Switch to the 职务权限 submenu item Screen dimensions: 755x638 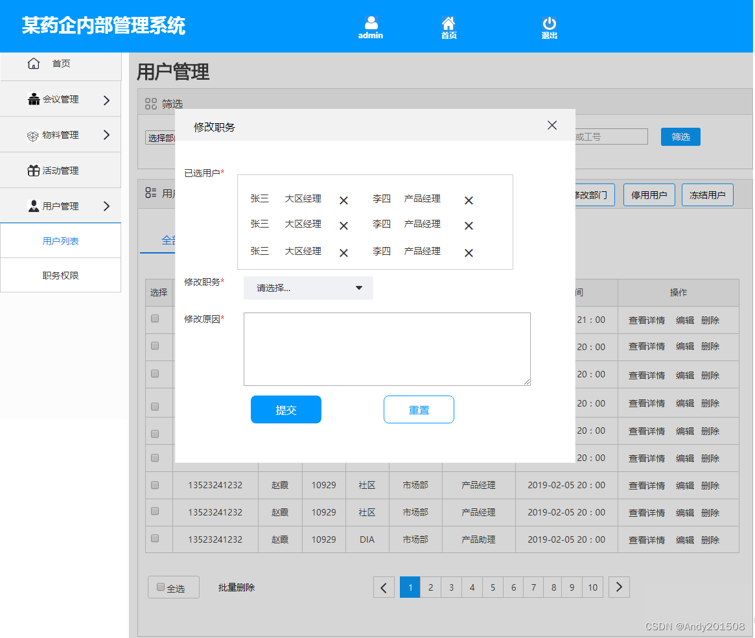click(x=60, y=275)
